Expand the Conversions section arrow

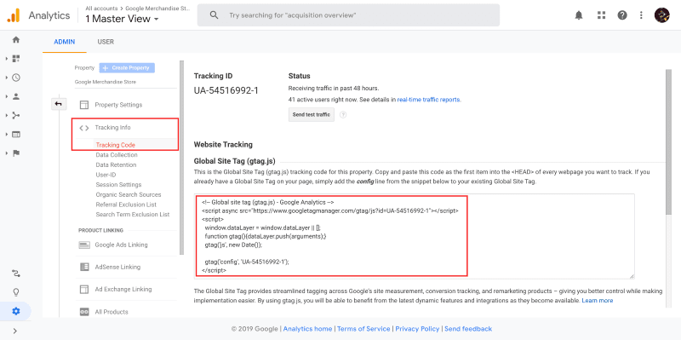pos(7,153)
